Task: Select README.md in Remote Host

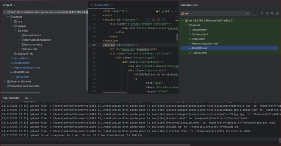Action: point(230,48)
